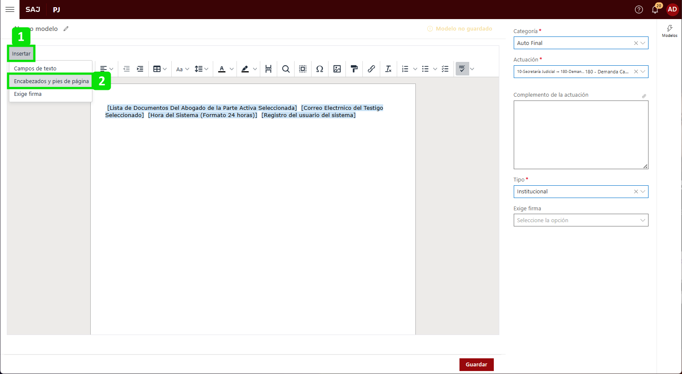This screenshot has height=374, width=682.
Task: Open the Insertar menu button
Action: tap(21, 54)
